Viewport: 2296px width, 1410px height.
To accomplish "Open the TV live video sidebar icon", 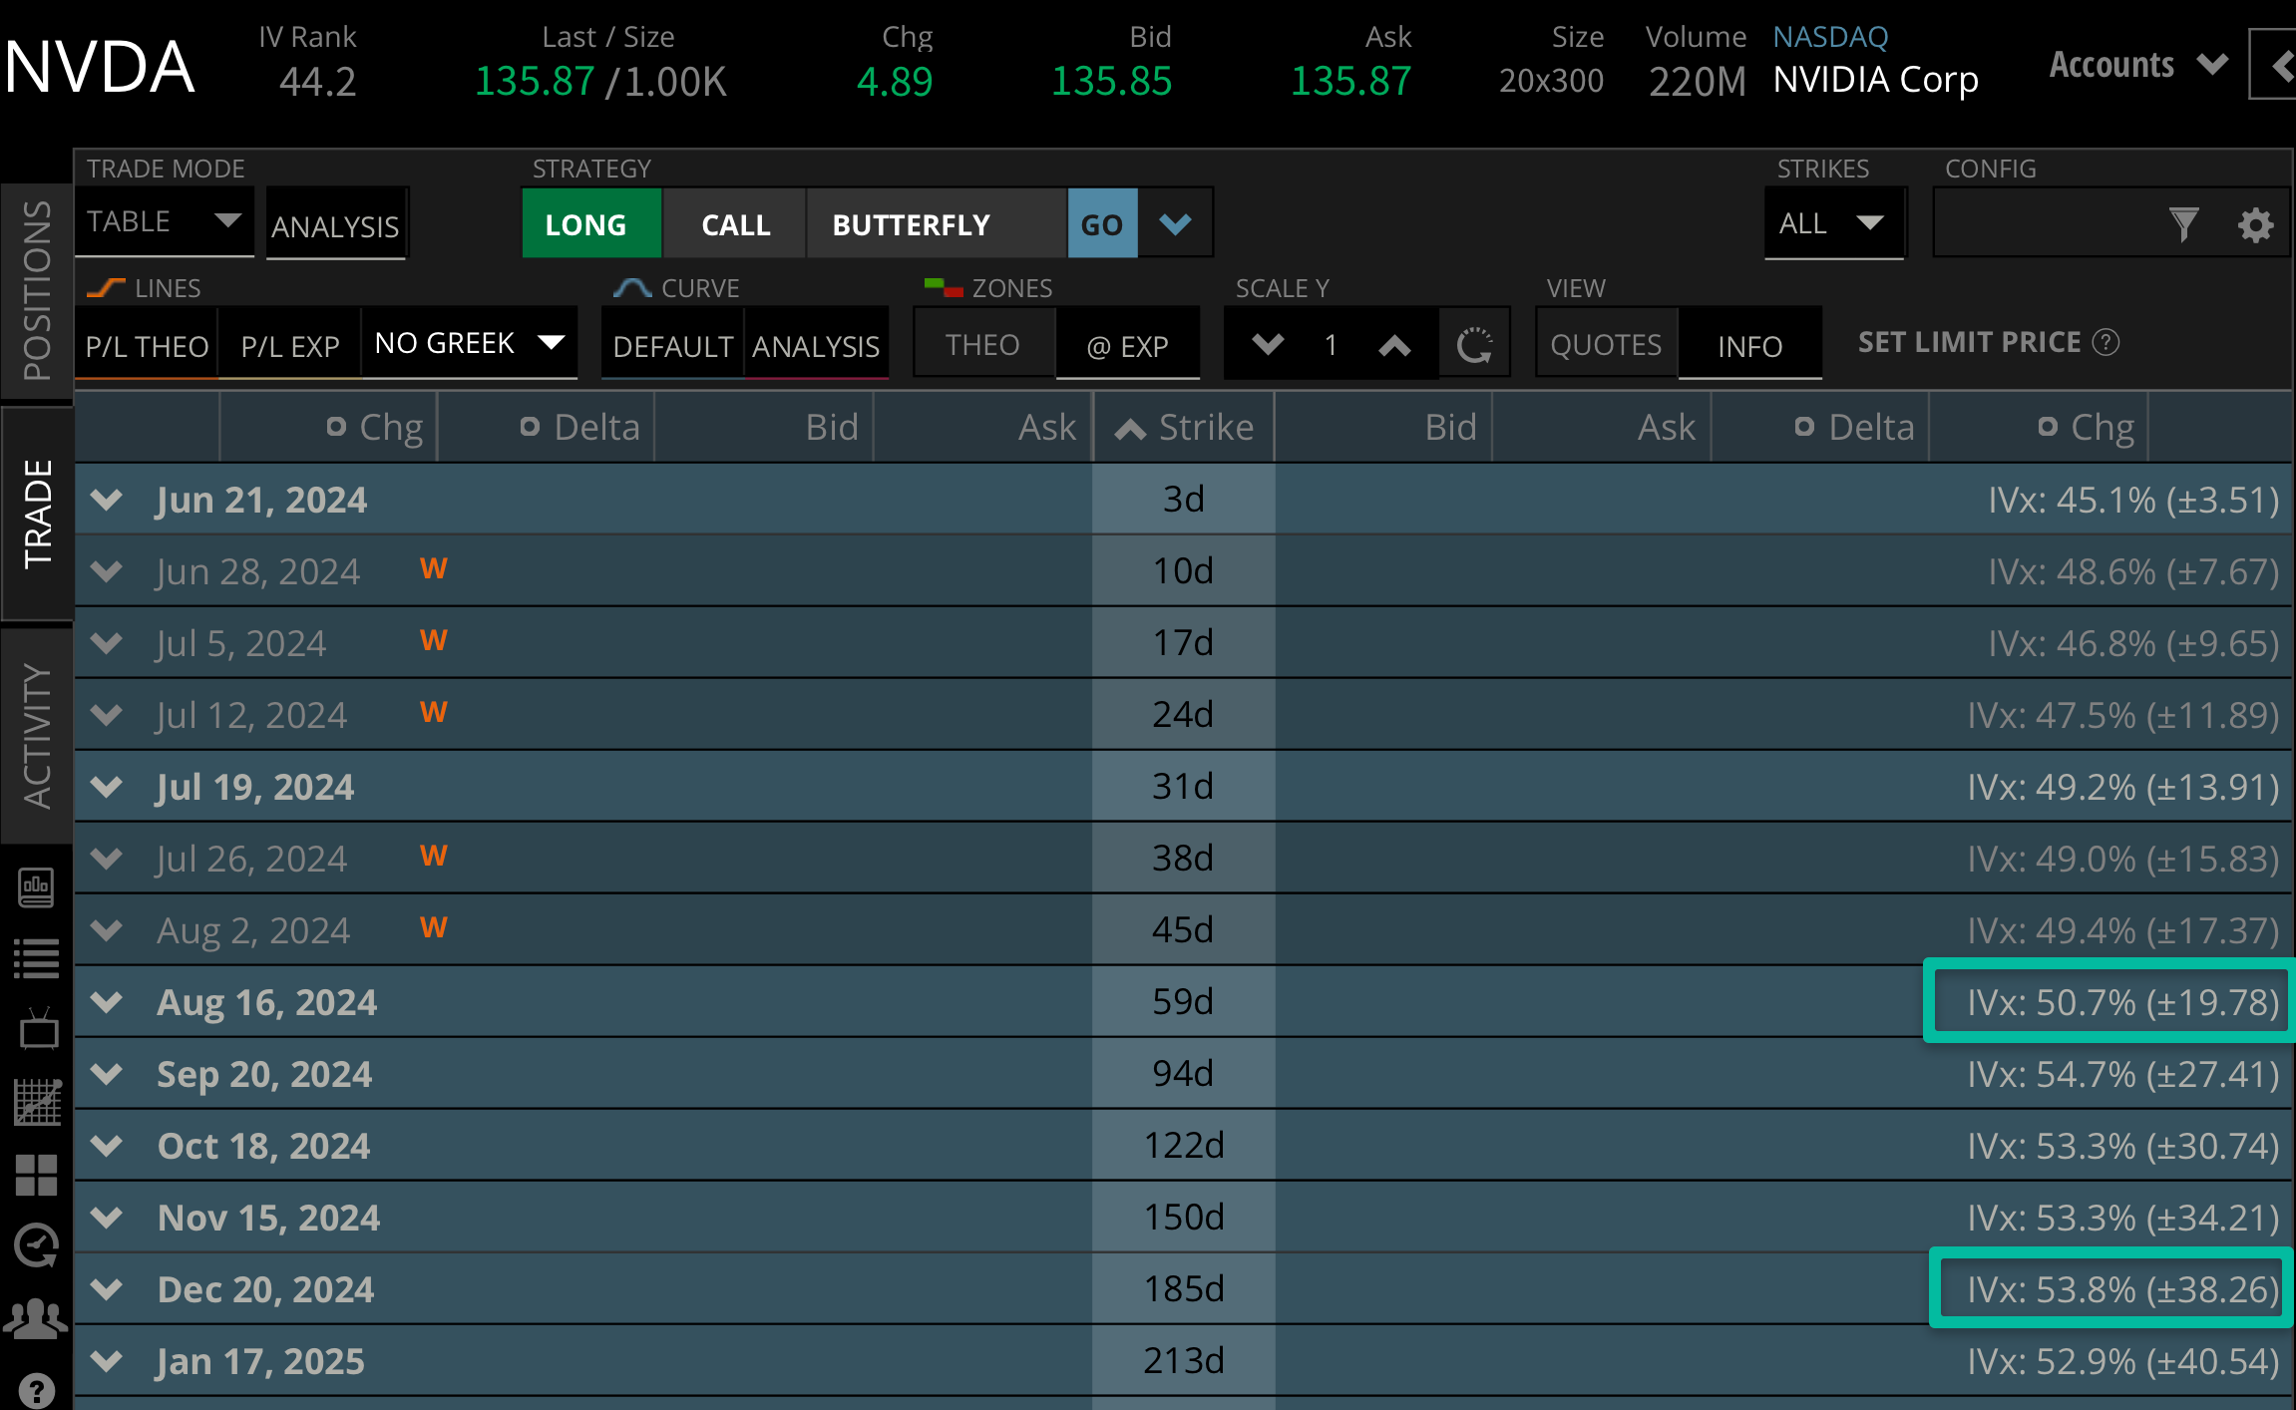I will point(38,1030).
